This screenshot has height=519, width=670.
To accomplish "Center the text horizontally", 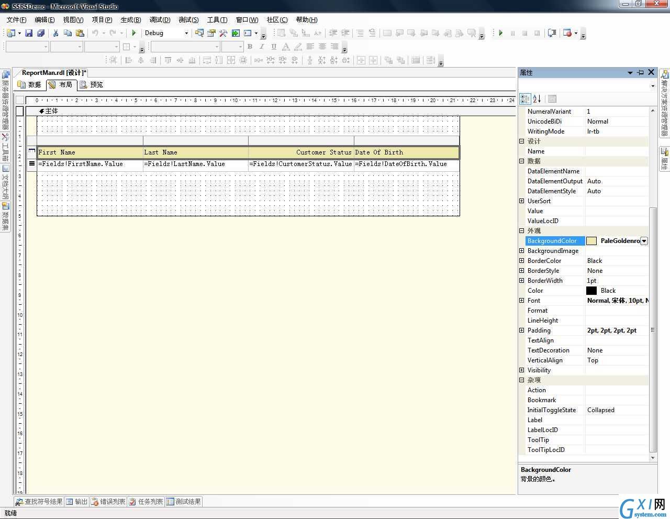I will (x=322, y=47).
